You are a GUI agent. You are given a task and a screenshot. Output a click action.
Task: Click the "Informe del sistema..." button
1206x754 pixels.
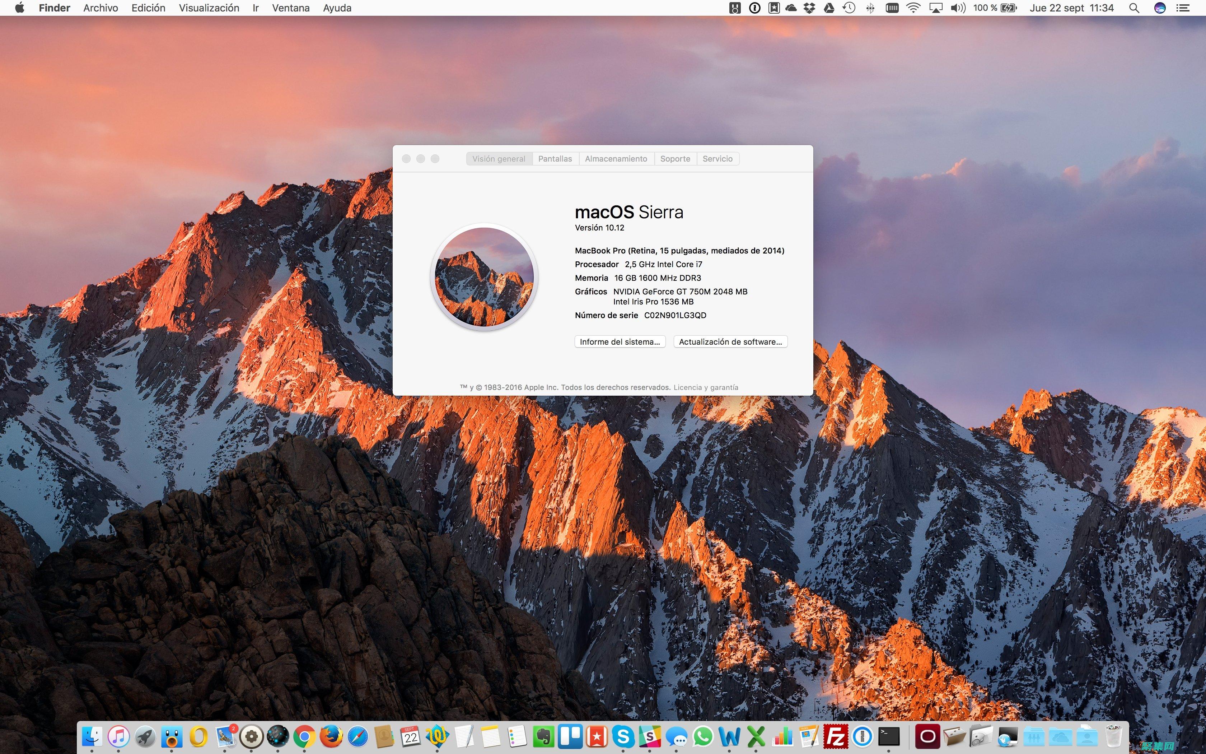[x=620, y=341]
